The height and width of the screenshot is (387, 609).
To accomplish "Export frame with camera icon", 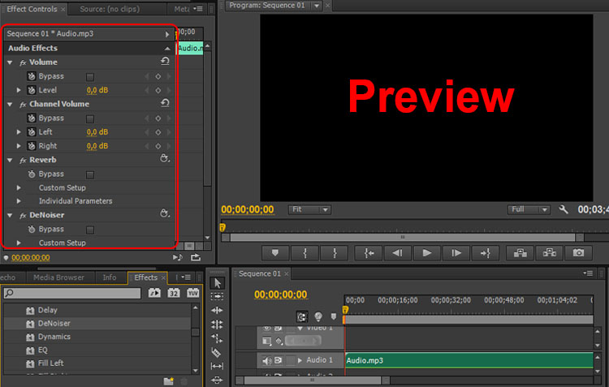I will pyautogui.click(x=578, y=253).
